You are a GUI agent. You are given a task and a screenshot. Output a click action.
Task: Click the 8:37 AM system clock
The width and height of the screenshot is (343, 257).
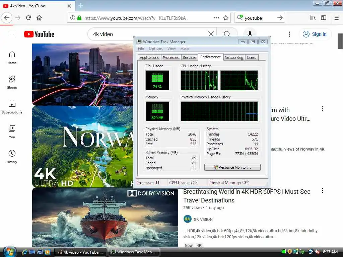pyautogui.click(x=330, y=252)
